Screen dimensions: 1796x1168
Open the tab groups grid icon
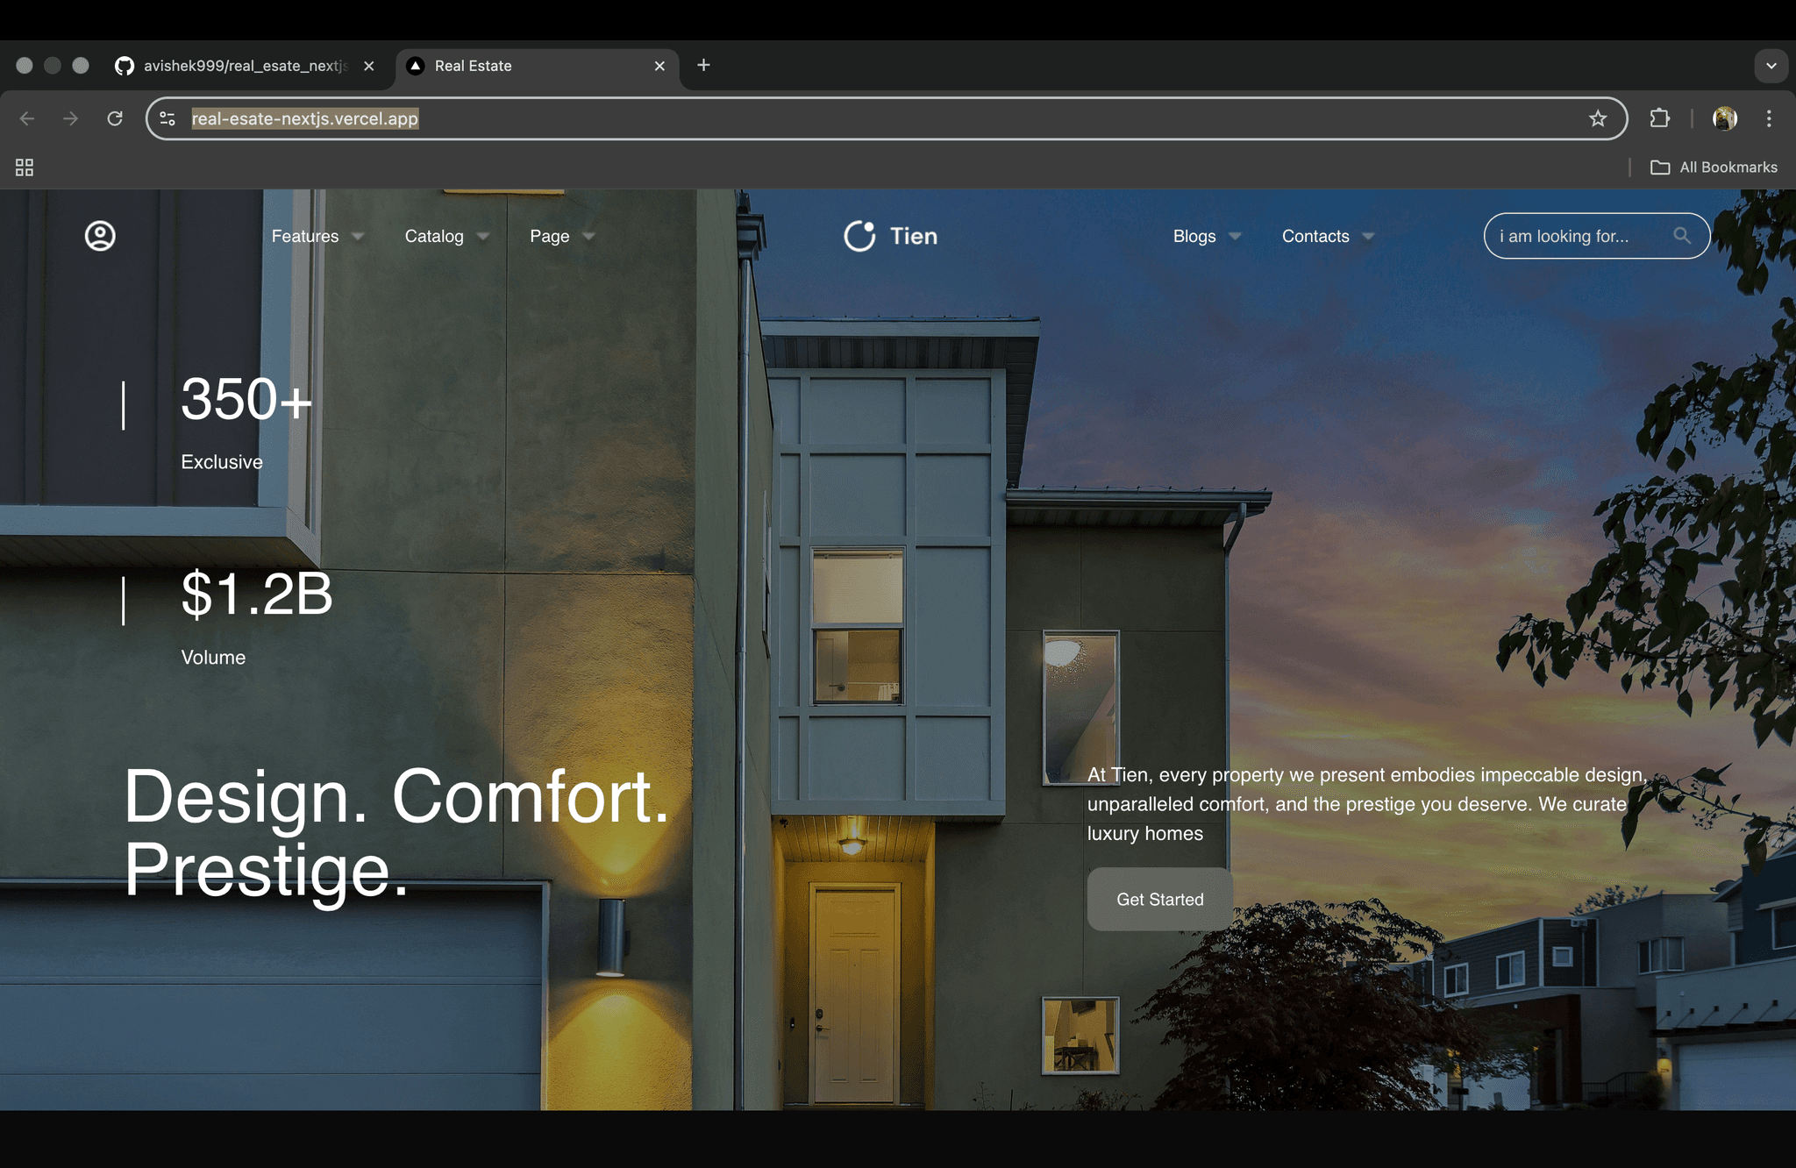tap(24, 167)
